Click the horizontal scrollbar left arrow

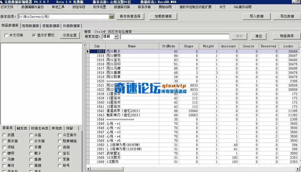point(88,169)
